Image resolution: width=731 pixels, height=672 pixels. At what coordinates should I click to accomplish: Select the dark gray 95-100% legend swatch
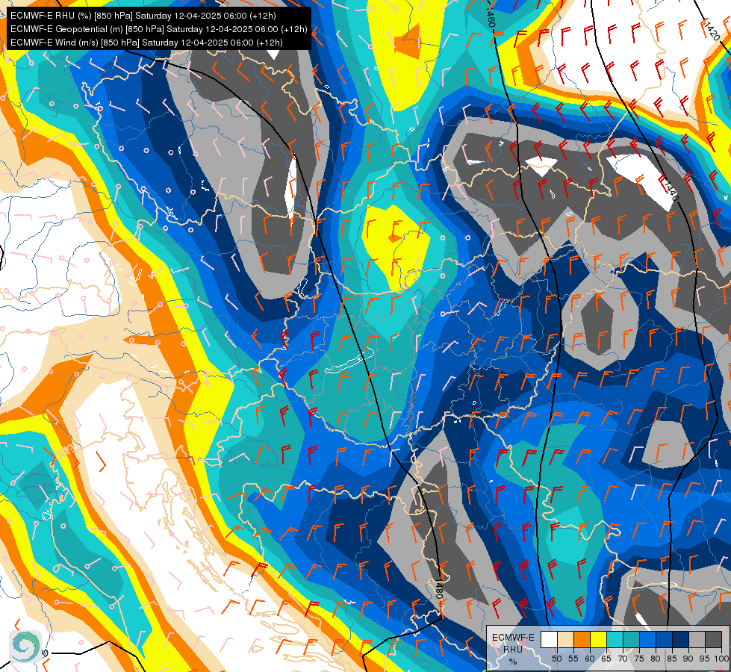pyautogui.click(x=713, y=639)
